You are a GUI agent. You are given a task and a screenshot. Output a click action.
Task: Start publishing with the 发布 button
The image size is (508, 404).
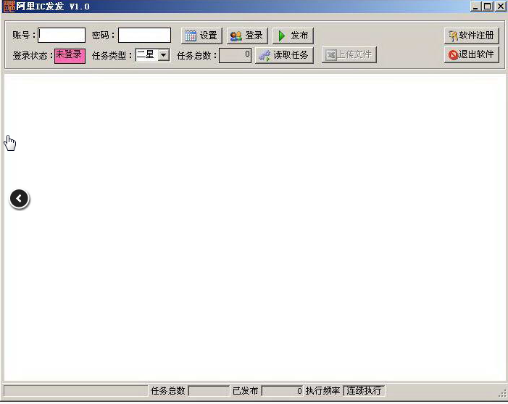pyautogui.click(x=293, y=36)
